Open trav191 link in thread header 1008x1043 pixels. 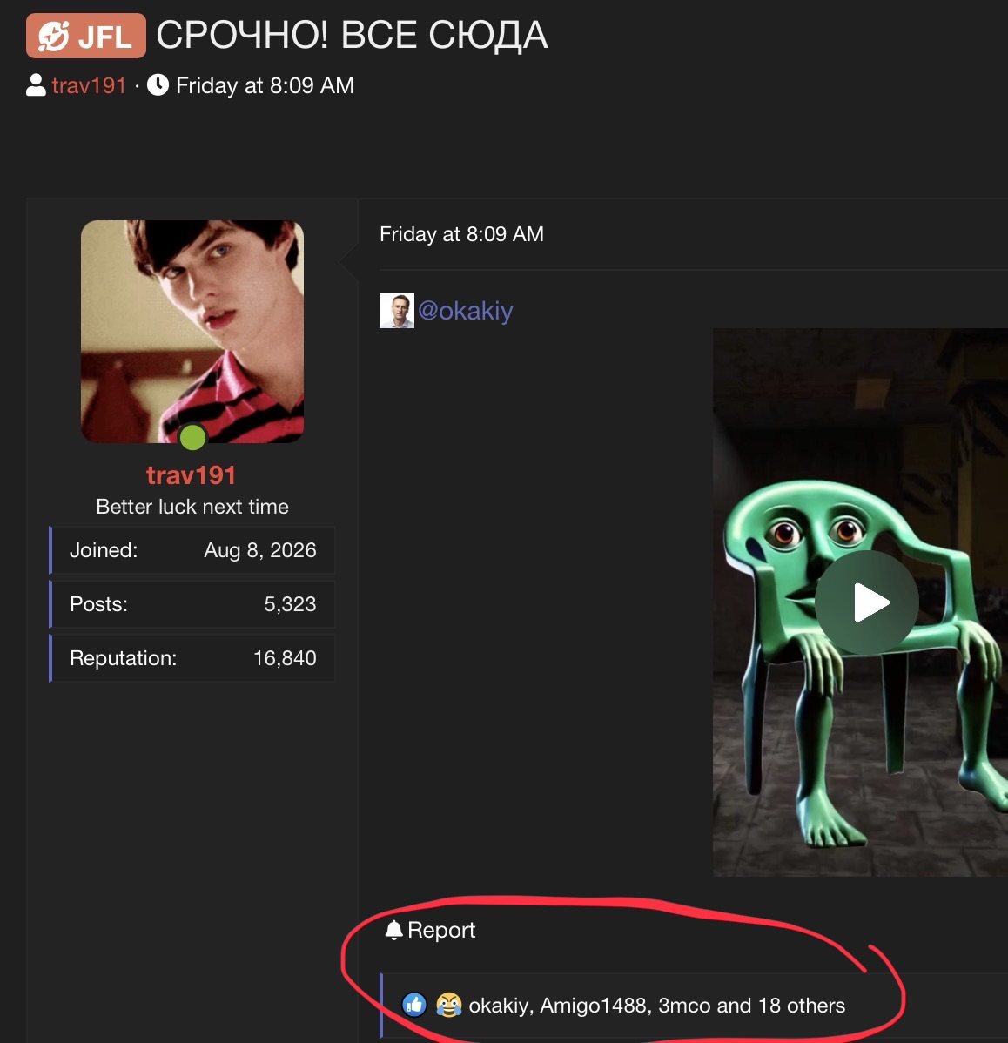tap(89, 85)
